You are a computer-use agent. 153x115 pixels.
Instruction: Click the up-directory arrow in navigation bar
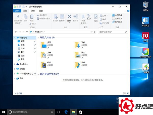click(x=27, y=32)
